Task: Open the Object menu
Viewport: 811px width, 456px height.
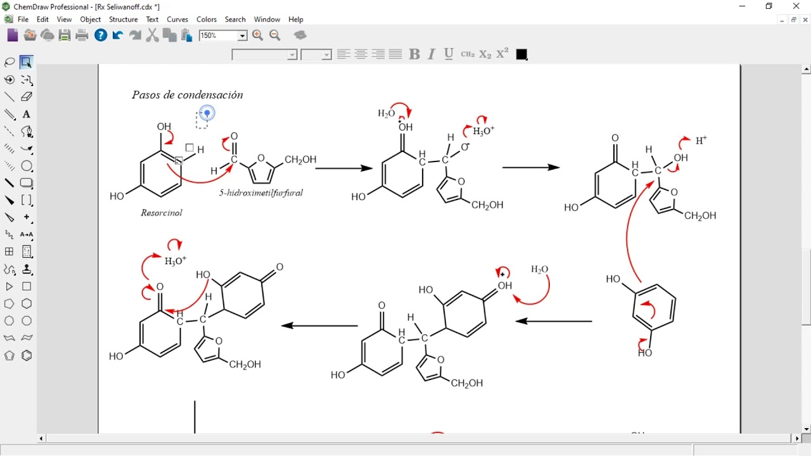Action: pos(91,20)
